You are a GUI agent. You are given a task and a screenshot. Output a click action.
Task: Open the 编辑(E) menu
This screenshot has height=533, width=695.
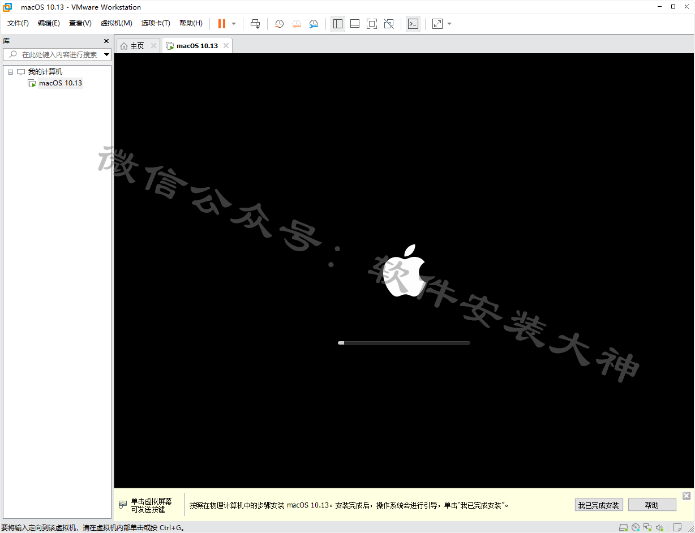point(49,23)
